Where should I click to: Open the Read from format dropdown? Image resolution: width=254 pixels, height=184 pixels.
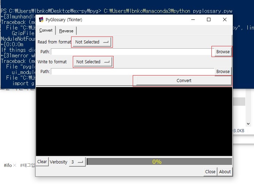point(92,42)
